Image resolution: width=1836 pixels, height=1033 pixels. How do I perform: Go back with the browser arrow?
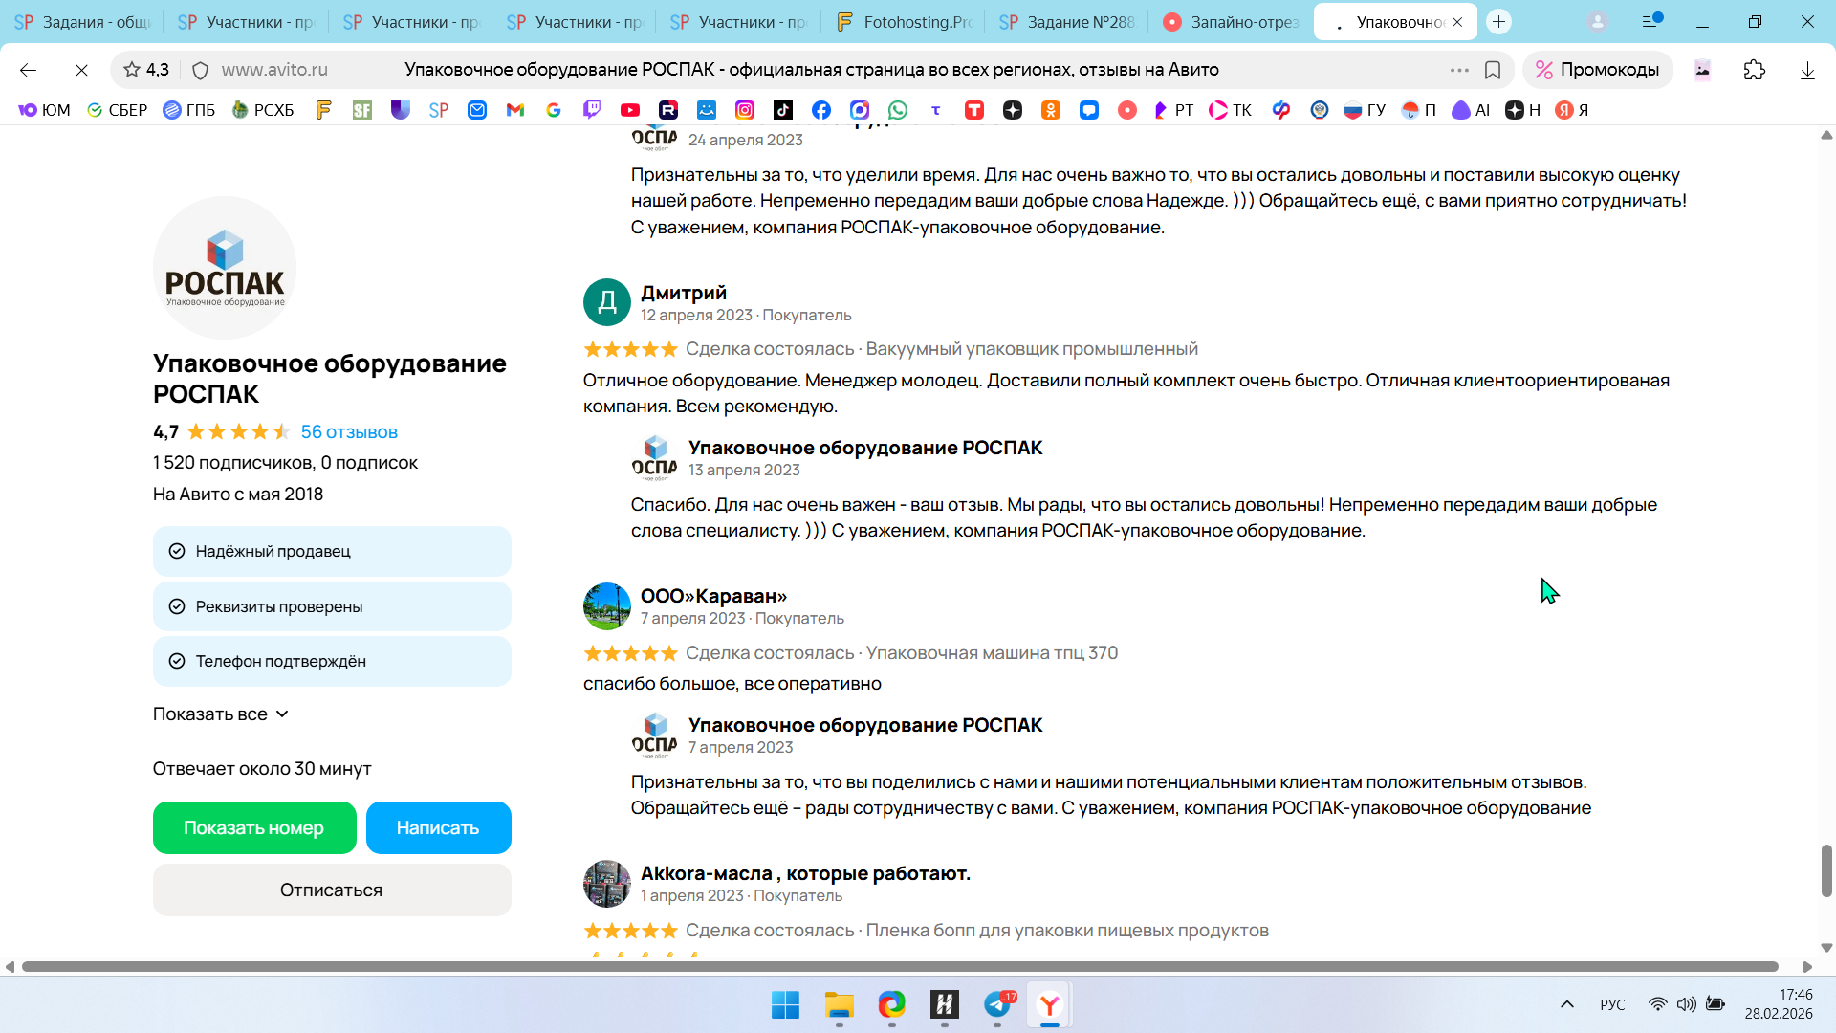point(28,70)
